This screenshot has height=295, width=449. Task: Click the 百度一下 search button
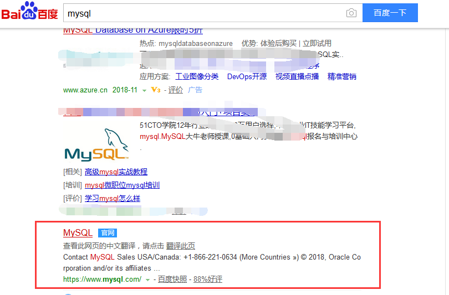point(390,13)
